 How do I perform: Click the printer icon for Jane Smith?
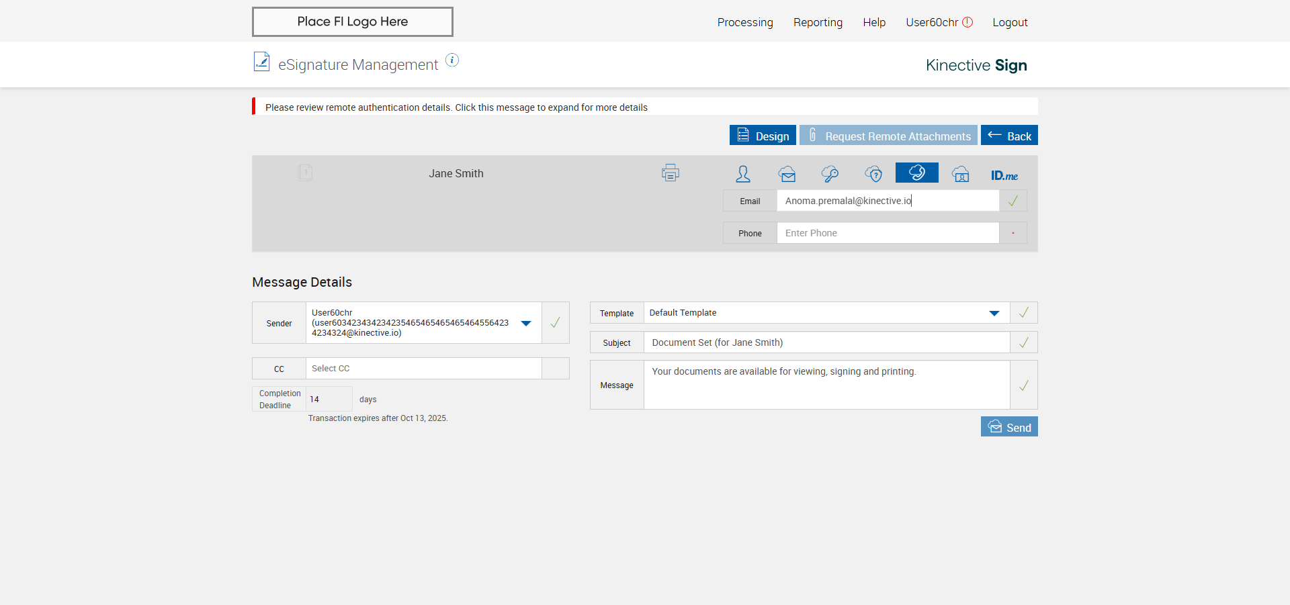tap(670, 173)
